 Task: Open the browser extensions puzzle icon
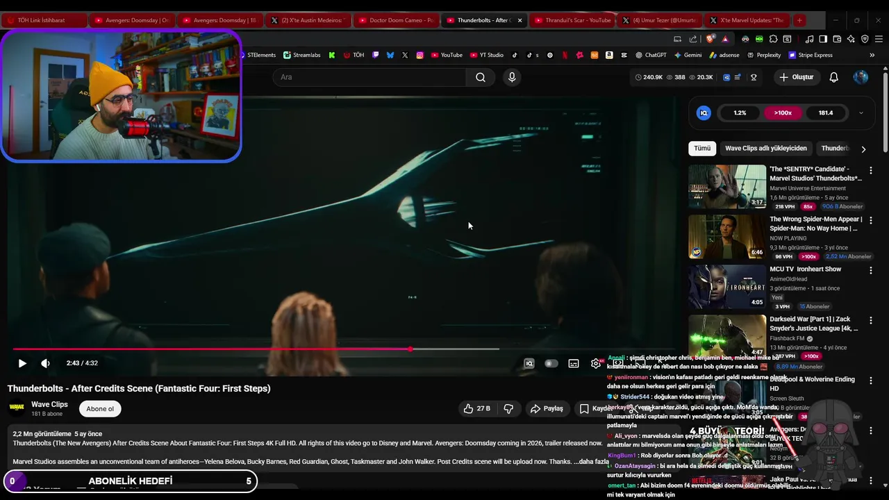(773, 39)
